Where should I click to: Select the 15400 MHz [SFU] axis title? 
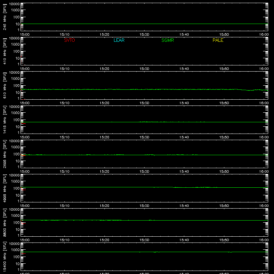pyautogui.click(x=4, y=257)
